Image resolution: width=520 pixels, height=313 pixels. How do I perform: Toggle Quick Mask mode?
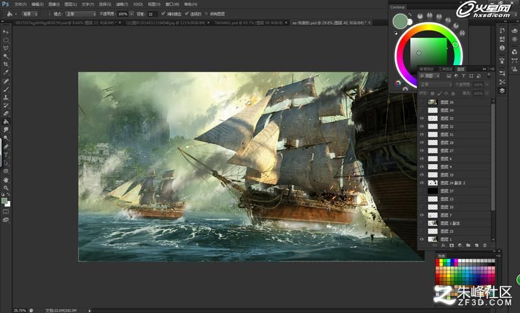(6, 211)
